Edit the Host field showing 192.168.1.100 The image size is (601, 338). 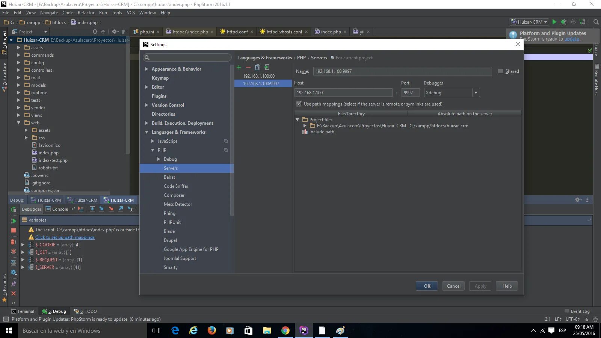[343, 93]
